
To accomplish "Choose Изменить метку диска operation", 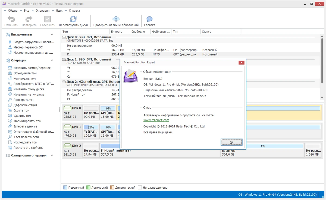I will coord(26,94).
